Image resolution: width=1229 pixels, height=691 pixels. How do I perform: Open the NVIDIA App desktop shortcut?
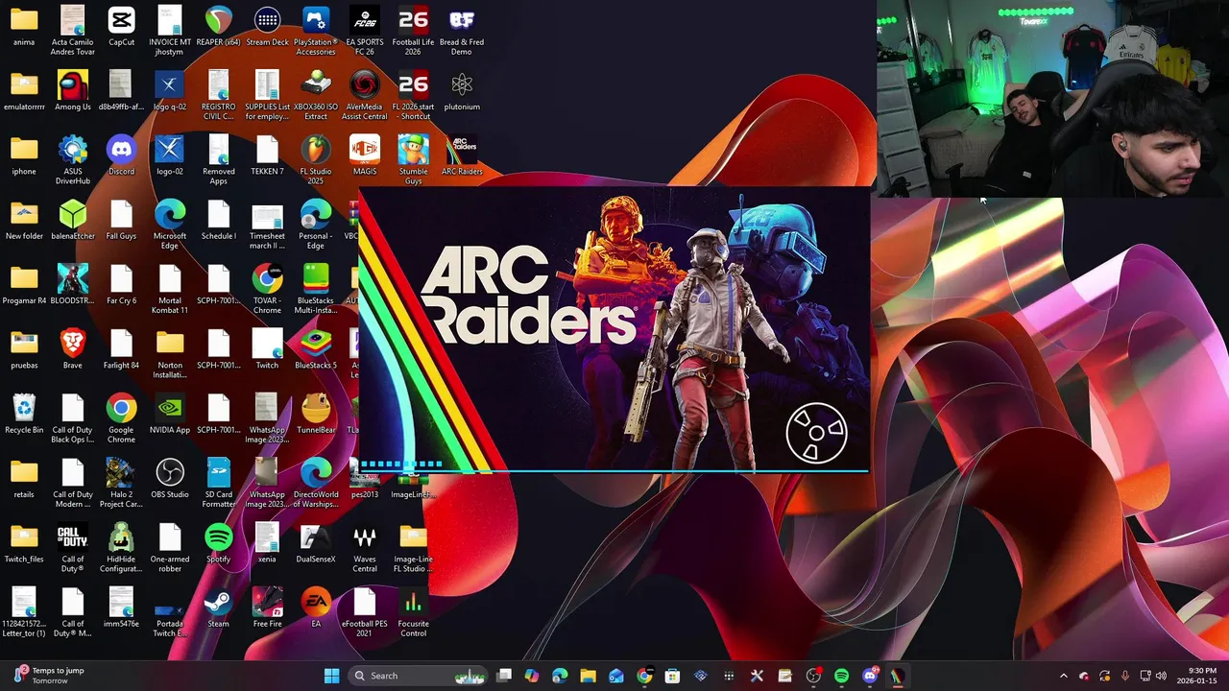[170, 414]
